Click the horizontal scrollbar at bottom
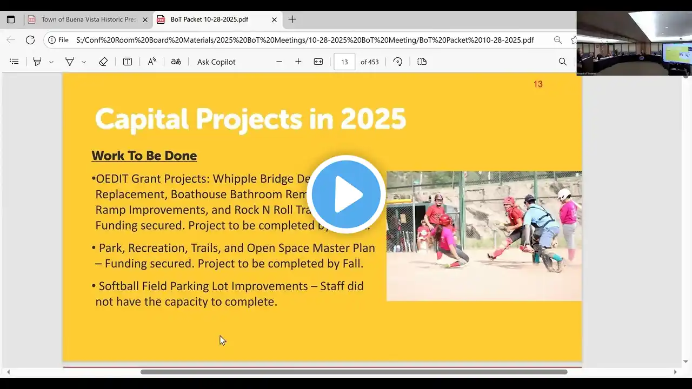 [354, 372]
